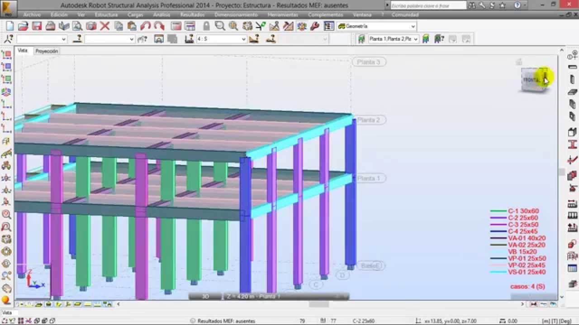Redo the last undone action
The image size is (579, 325).
coord(159,26)
